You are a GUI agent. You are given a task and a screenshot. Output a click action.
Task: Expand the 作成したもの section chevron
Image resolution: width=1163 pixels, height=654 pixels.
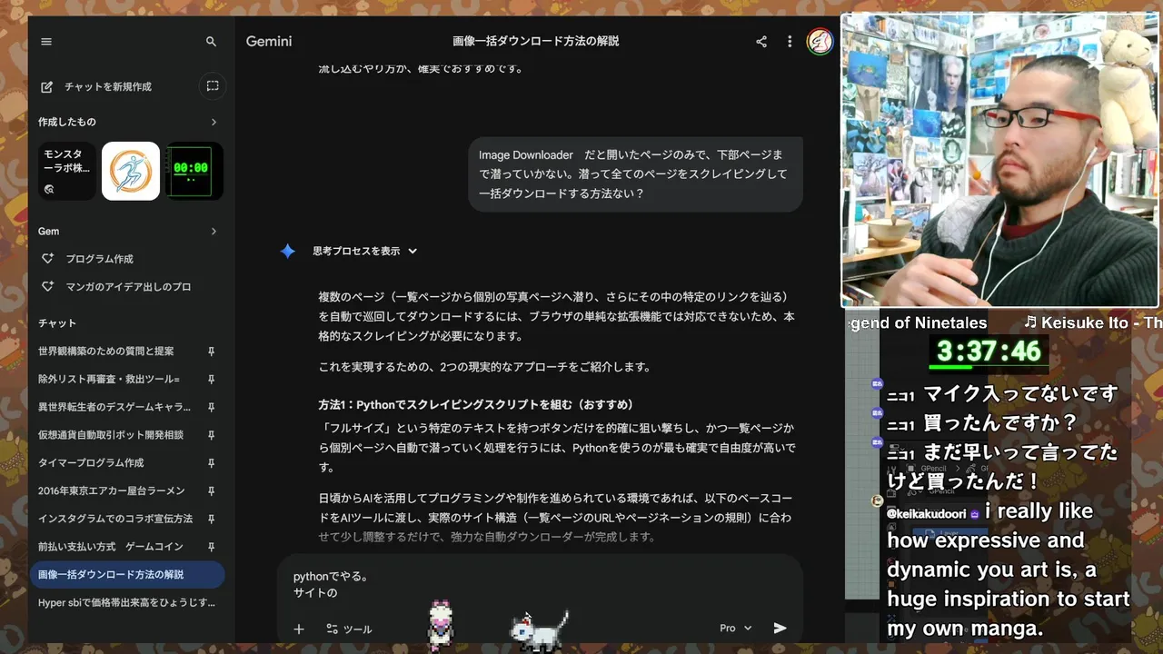(x=214, y=122)
